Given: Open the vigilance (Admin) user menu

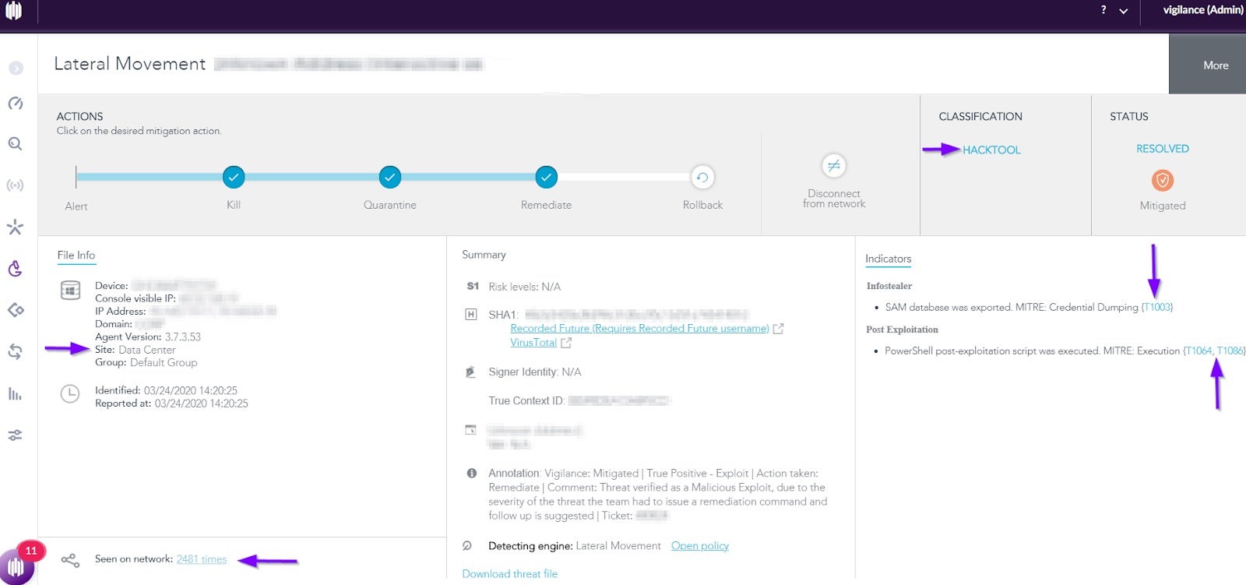Looking at the screenshot, I should (x=1202, y=10).
